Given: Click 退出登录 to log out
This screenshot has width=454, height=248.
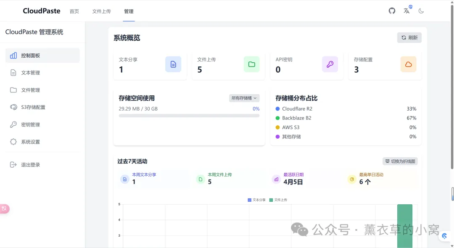Looking at the screenshot, I should (x=31, y=165).
